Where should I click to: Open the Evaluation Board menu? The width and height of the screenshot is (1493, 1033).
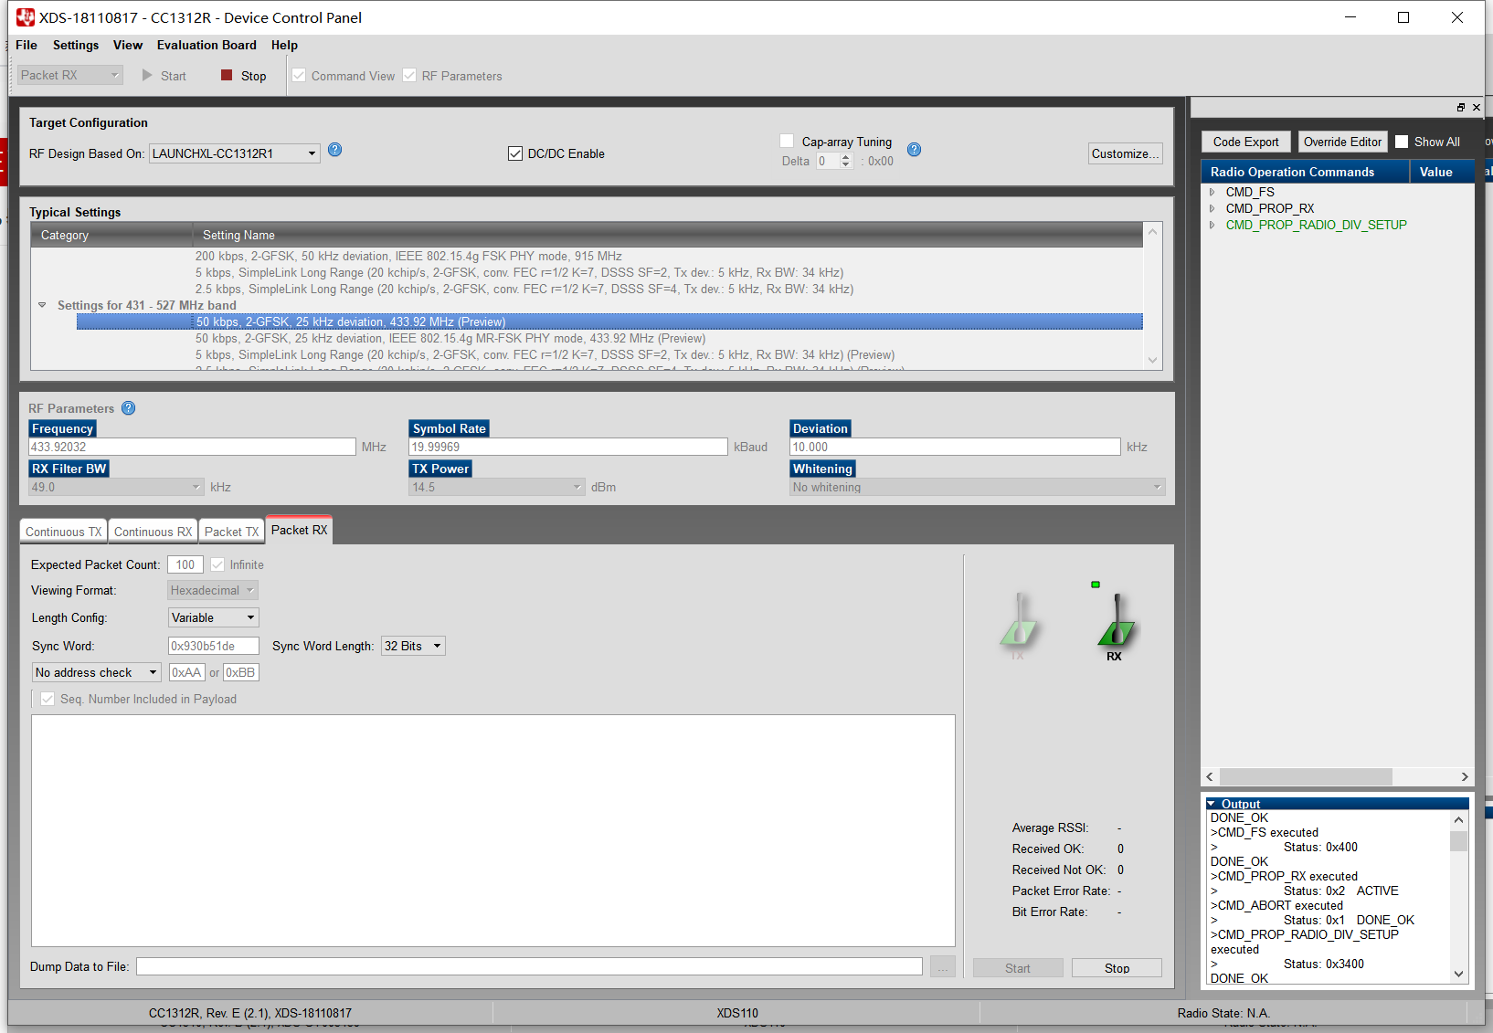(206, 45)
